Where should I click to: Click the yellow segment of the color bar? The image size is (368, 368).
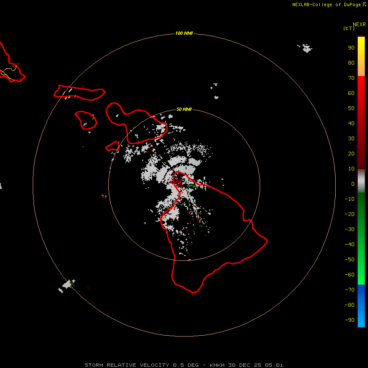(361, 56)
